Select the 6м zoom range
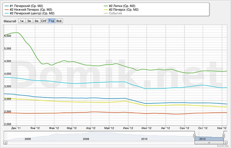The width and height of the screenshot is (231, 148). point(37,21)
